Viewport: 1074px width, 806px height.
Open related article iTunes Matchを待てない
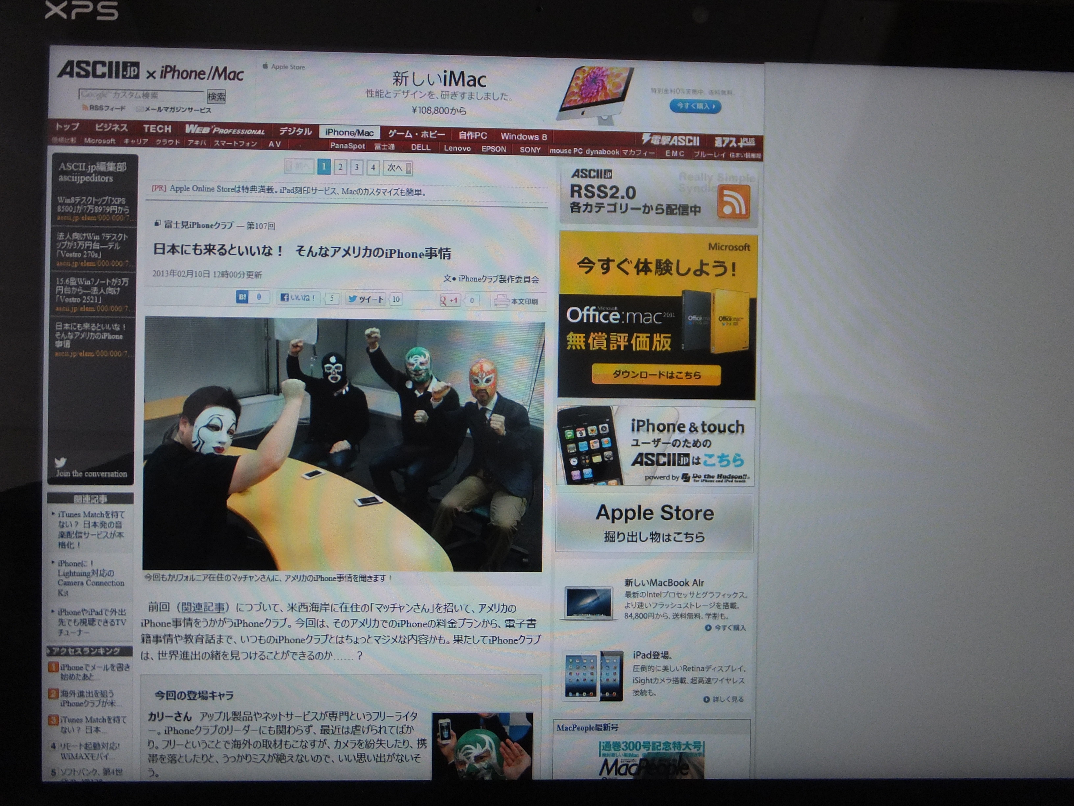pos(91,529)
